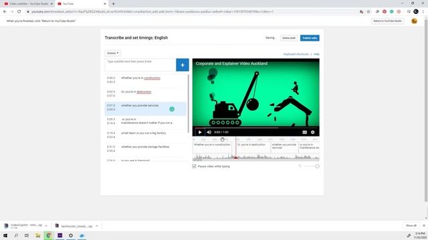Open the Help link
This screenshot has width=428, height=240.
(316, 54)
